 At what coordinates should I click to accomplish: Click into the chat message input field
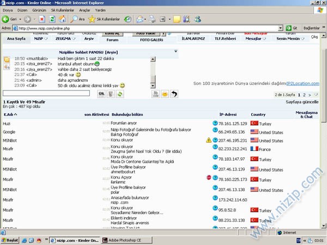[46, 93]
